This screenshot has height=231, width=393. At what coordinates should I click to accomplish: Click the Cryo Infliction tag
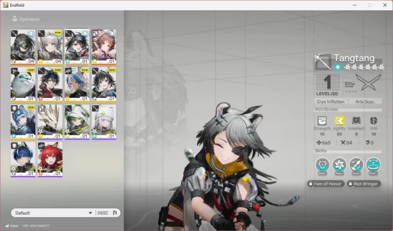(331, 102)
